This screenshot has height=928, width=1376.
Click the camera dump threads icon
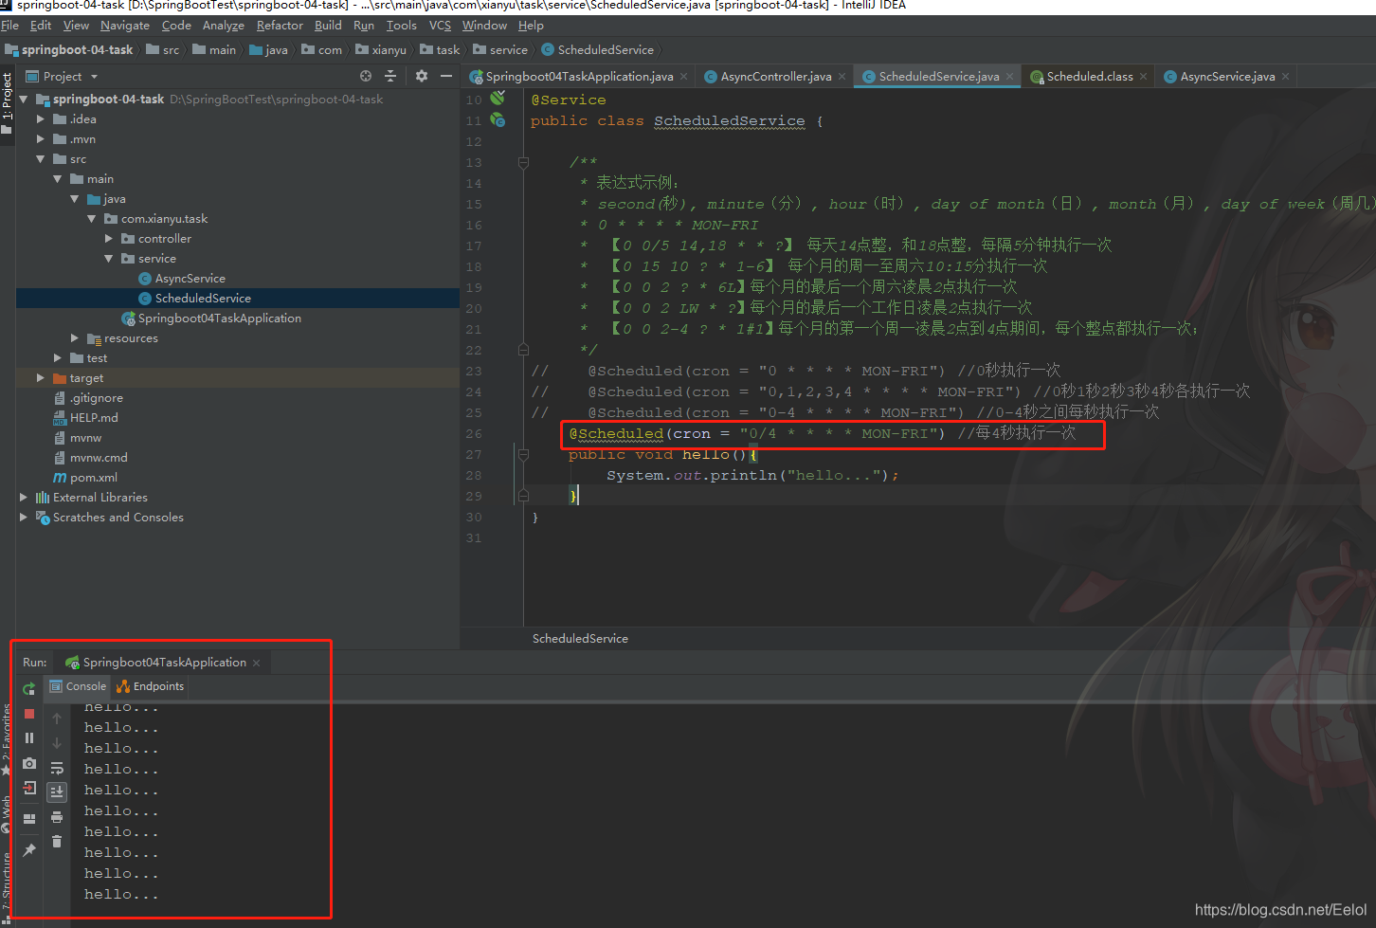pos(29,763)
